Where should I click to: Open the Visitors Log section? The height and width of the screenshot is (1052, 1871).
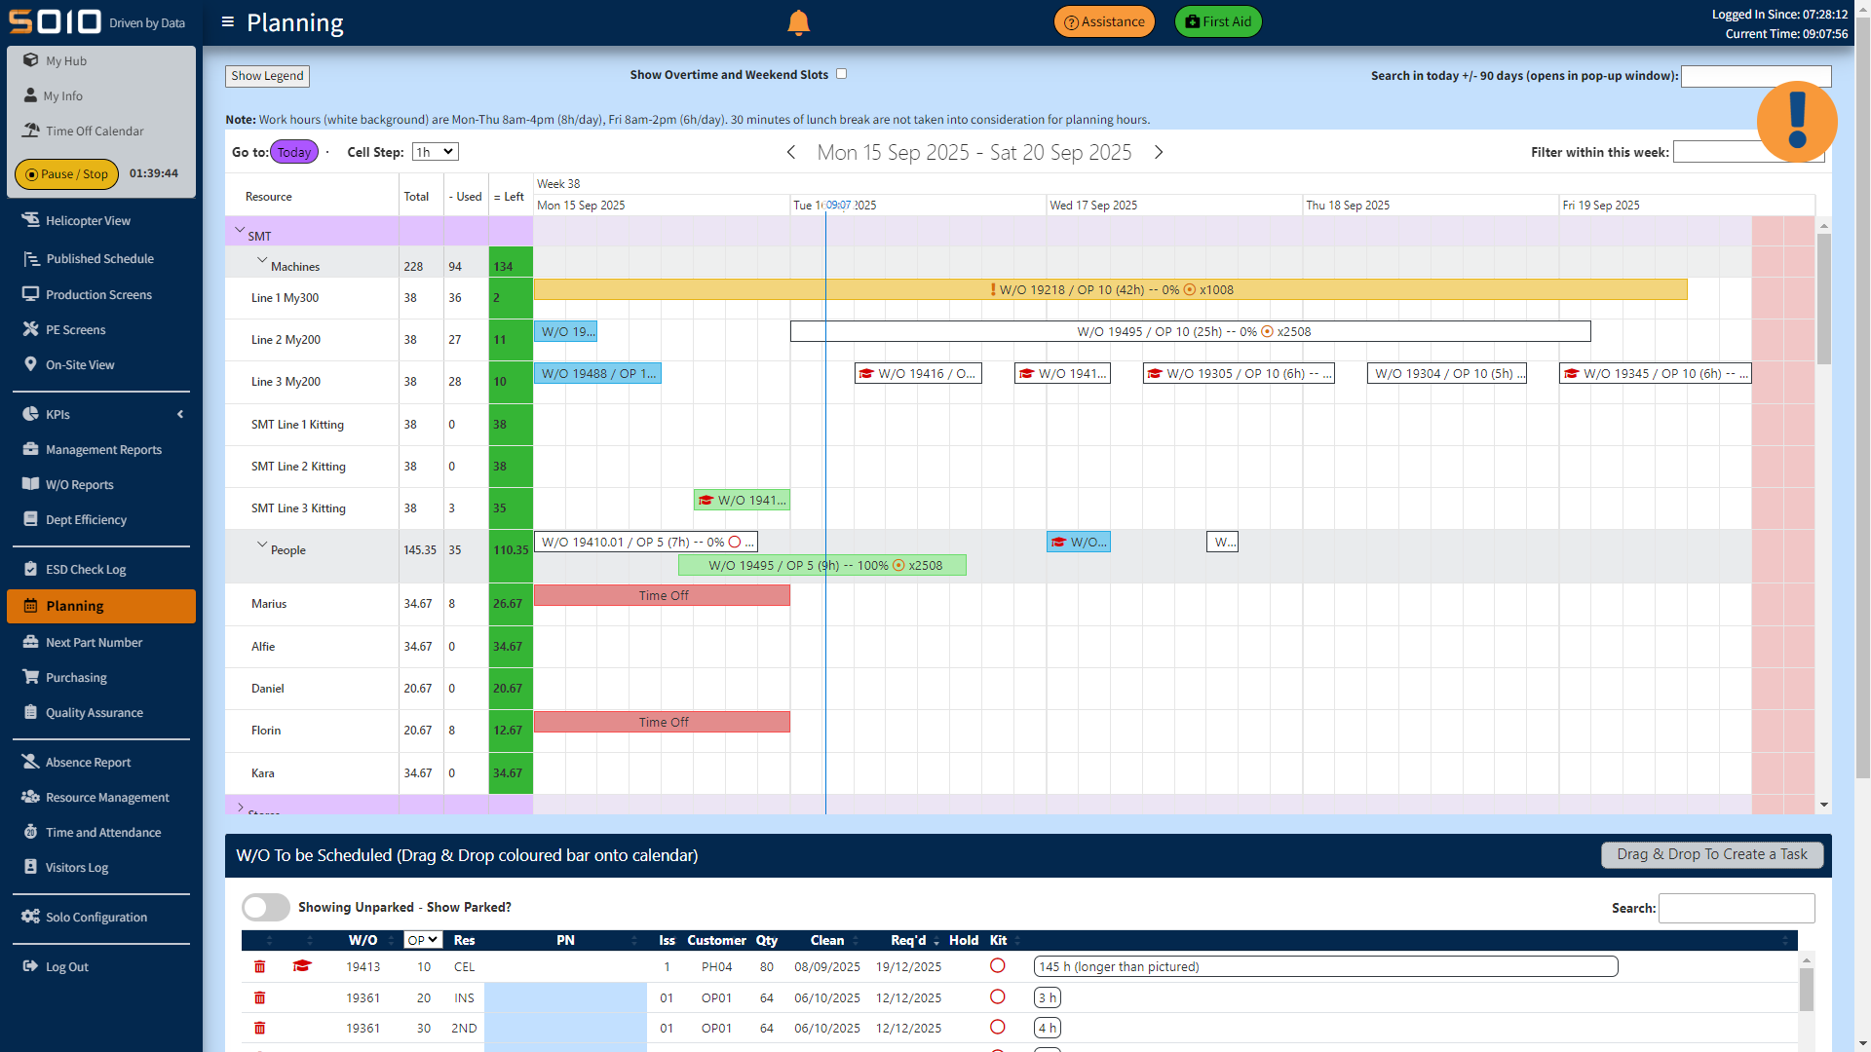[x=76, y=867]
